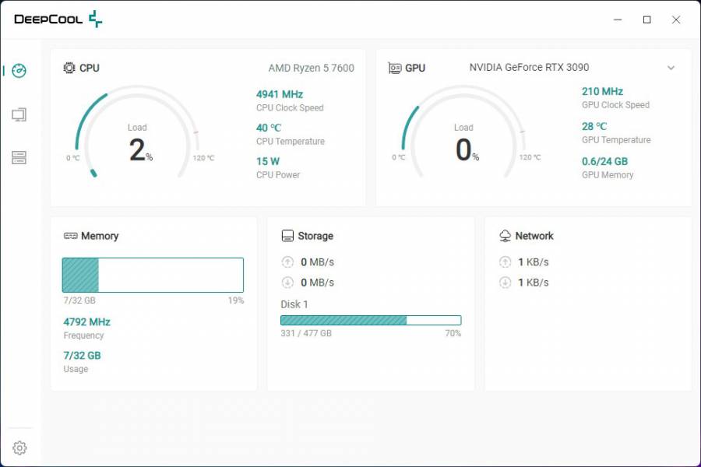
Task: Open the dashboard overview sidebar icon
Action: pyautogui.click(x=19, y=71)
